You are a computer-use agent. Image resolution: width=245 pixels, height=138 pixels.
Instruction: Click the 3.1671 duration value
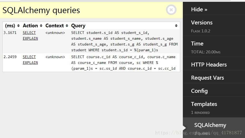coord(10,33)
